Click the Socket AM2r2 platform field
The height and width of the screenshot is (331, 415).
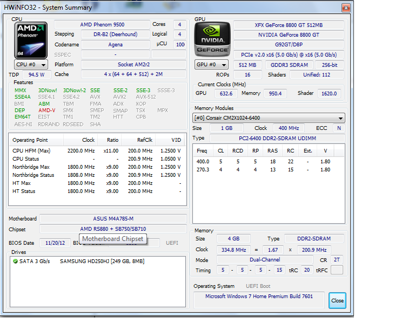(x=133, y=64)
